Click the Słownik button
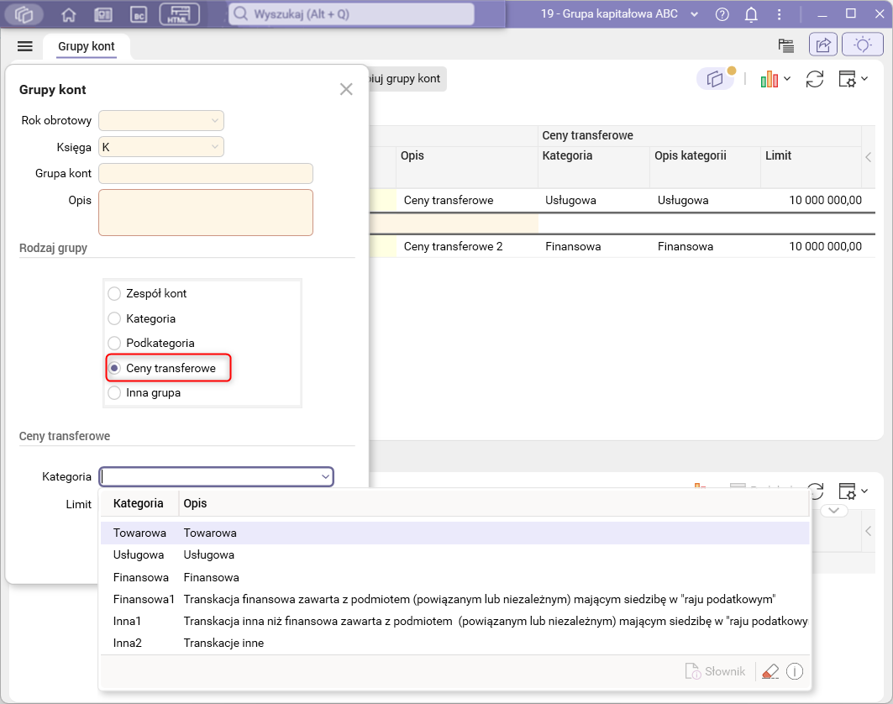 [x=716, y=671]
